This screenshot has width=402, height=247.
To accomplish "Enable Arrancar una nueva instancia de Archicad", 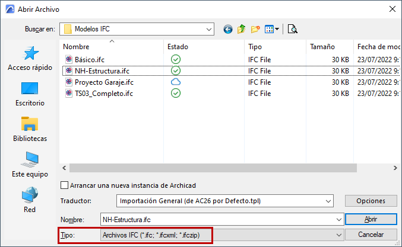I will (64, 185).
